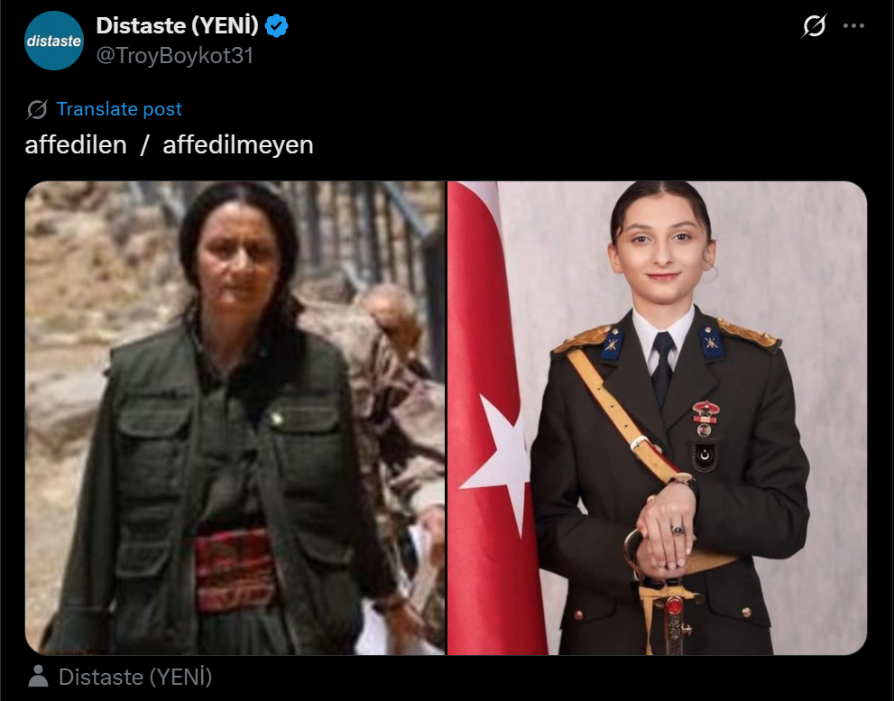Open the left photo of woman in green vest
The width and height of the screenshot is (894, 701).
pos(235,418)
